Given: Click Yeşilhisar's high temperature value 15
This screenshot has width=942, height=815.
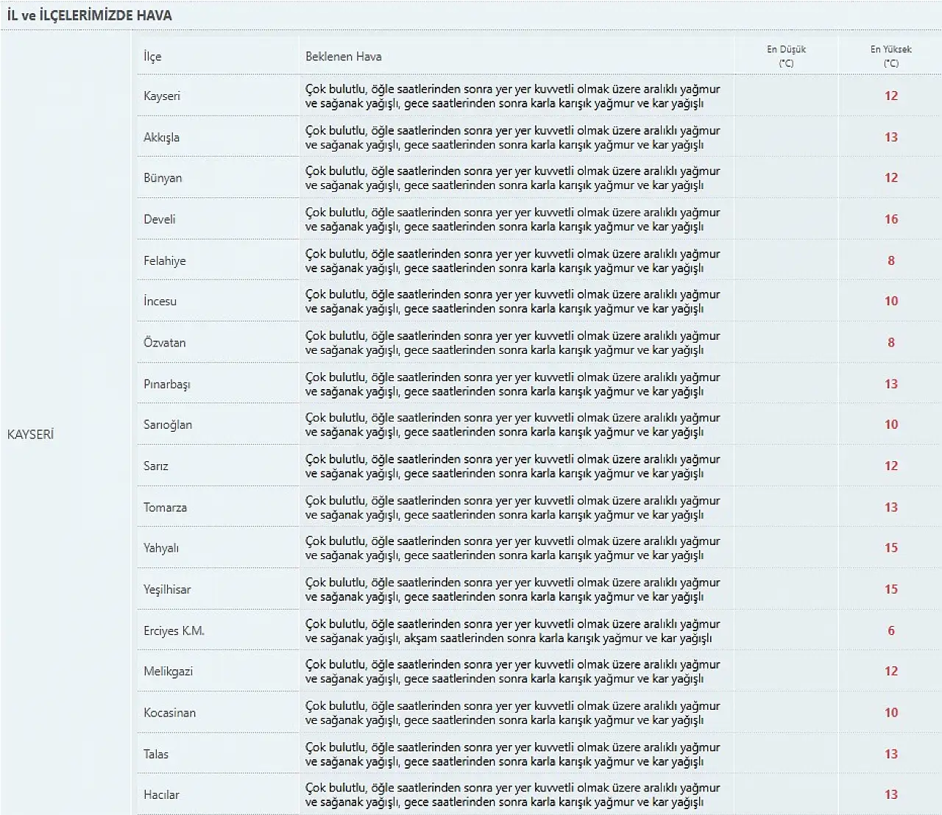Looking at the screenshot, I should tap(891, 589).
